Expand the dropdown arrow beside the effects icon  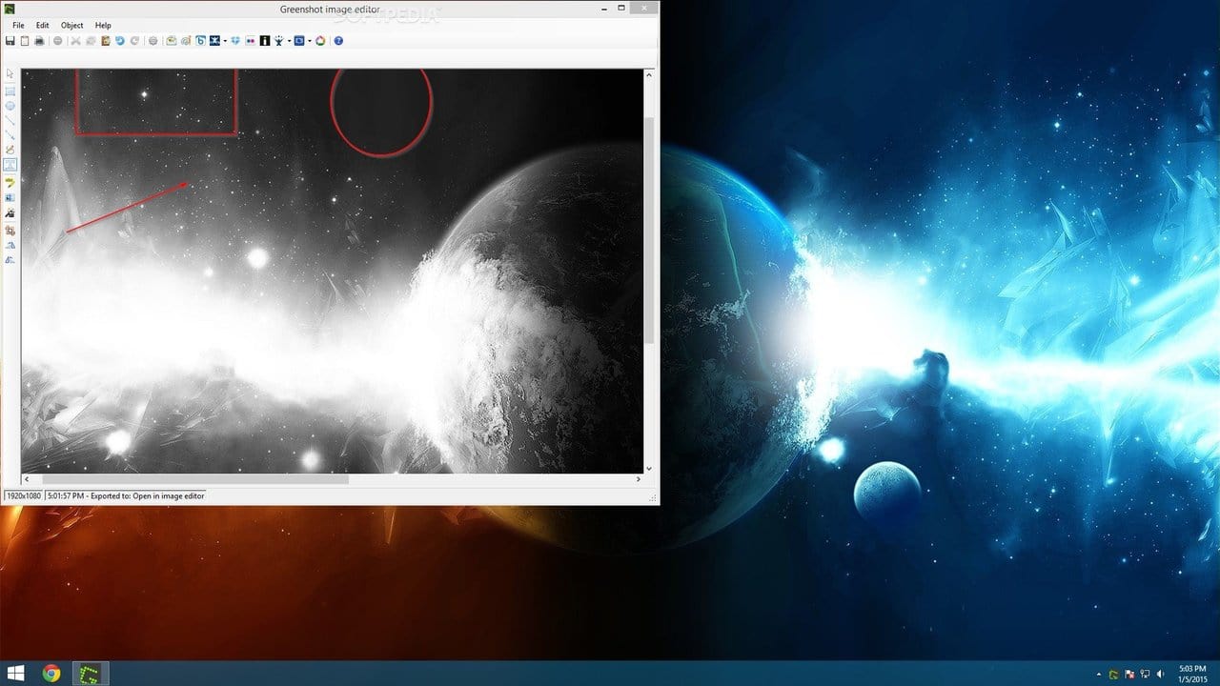point(289,41)
